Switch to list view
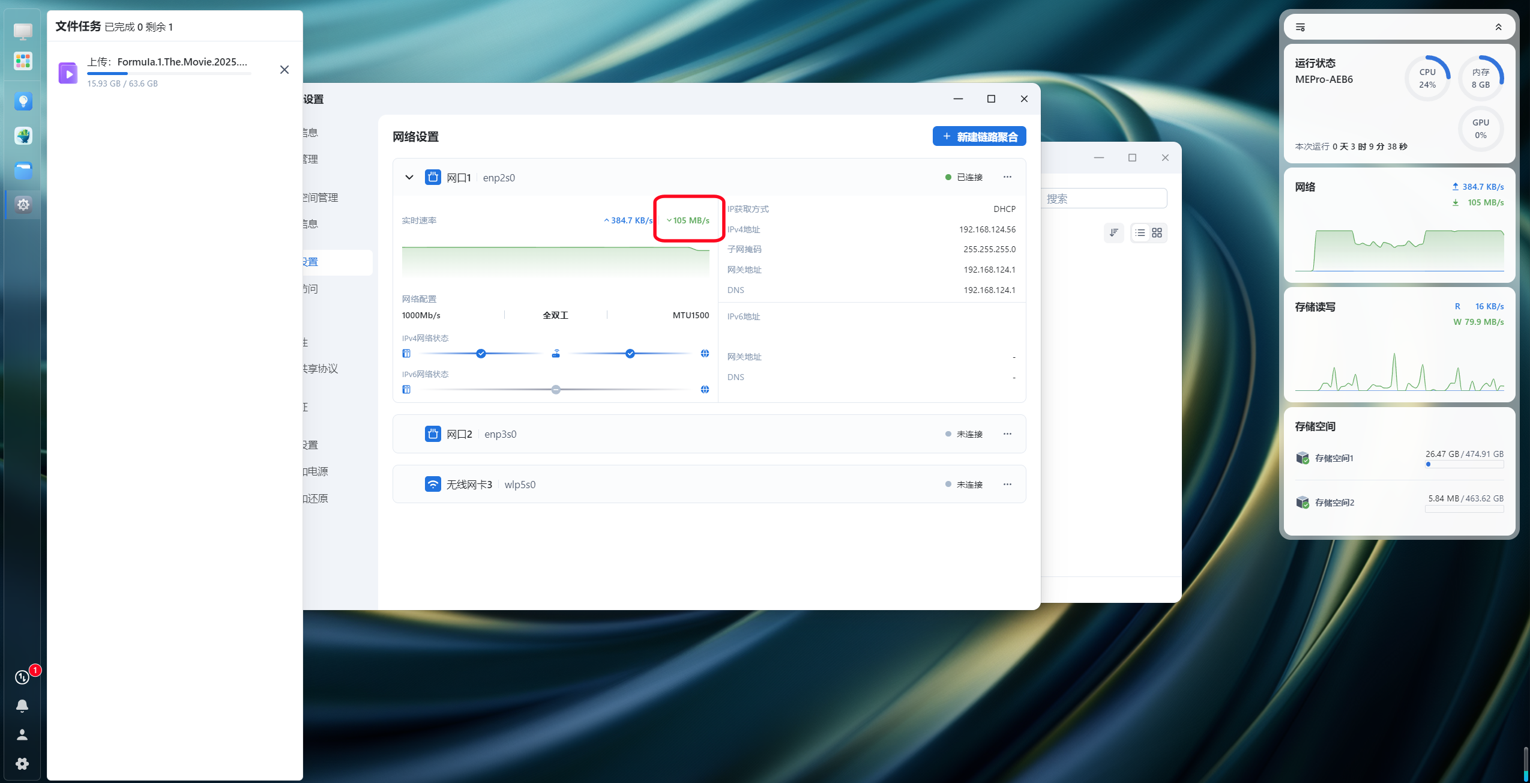Image resolution: width=1530 pixels, height=783 pixels. [x=1140, y=232]
